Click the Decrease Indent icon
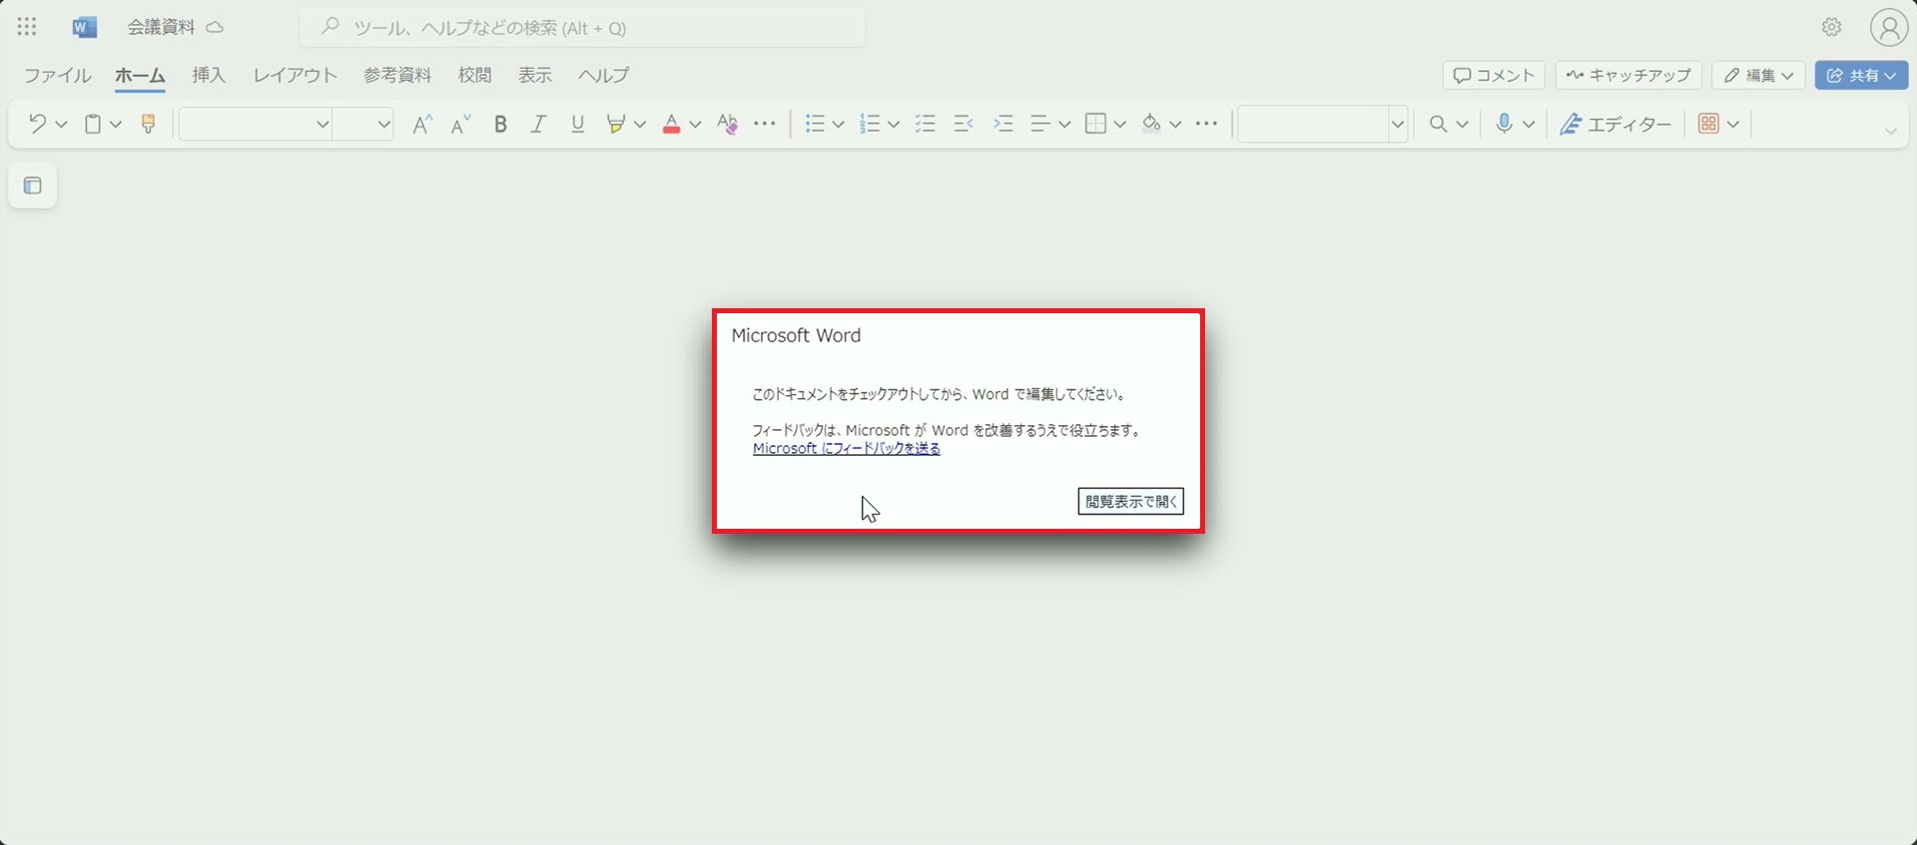Viewport: 1917px width, 845px height. pos(963,124)
